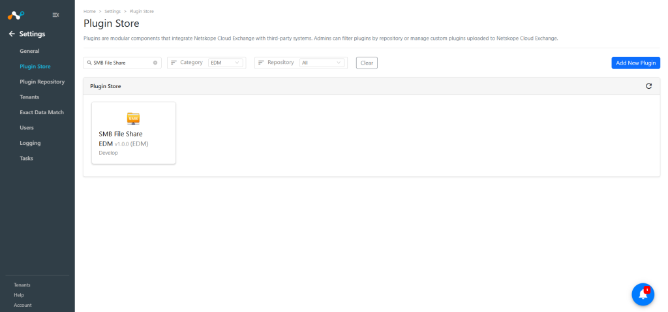Click the Clear filters button
The width and height of the screenshot is (668, 312).
coord(367,63)
